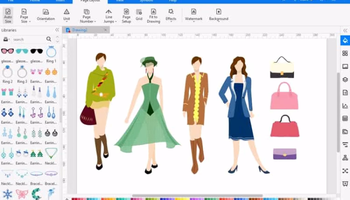350x200 pixels.
Task: Toggle the Grid display
Action: pos(139,15)
